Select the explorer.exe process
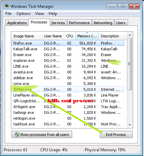The image size is (144, 156). point(68,60)
